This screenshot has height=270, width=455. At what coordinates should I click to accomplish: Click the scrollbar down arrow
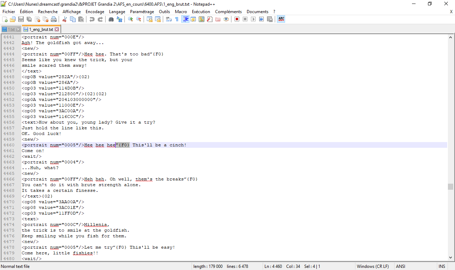pyautogui.click(x=451, y=258)
